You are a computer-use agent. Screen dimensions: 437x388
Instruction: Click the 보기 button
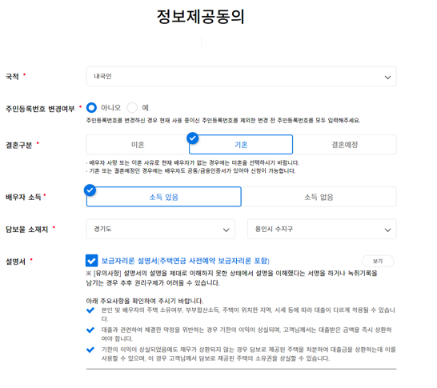pos(378,261)
